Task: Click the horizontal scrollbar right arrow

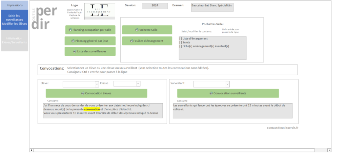Action: click(329, 150)
